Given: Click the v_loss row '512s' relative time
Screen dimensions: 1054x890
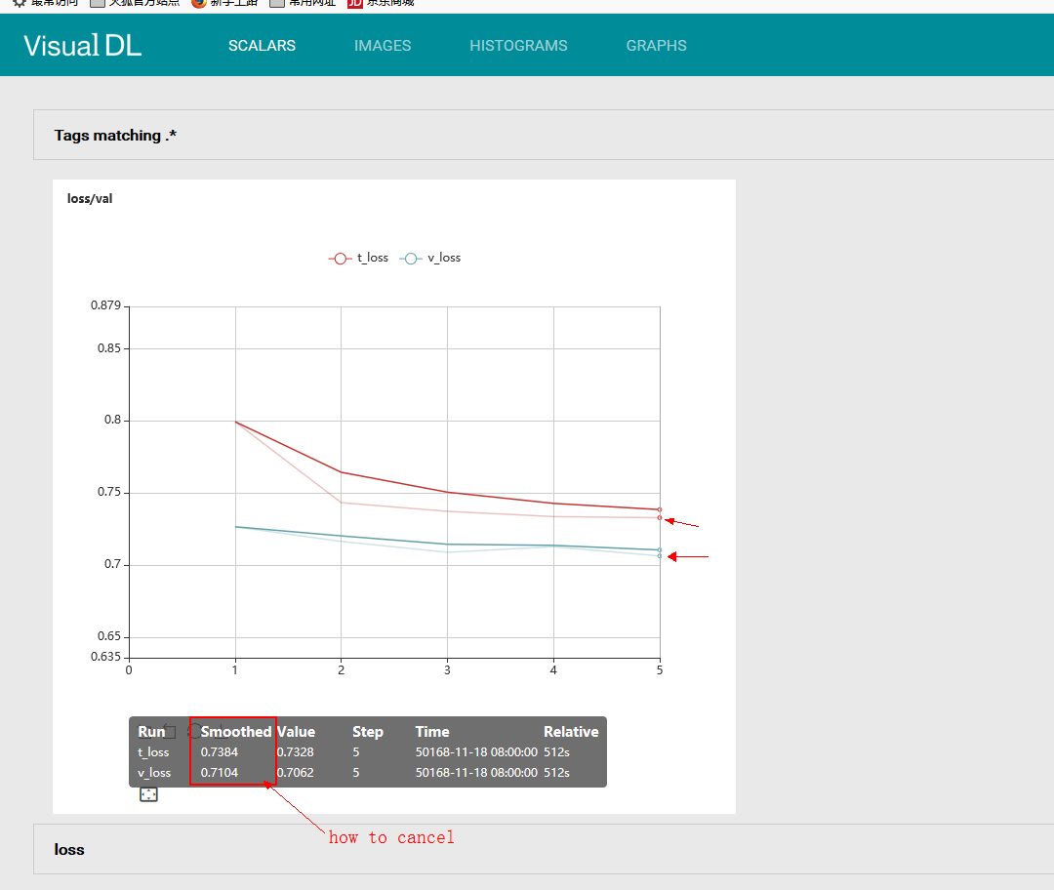Looking at the screenshot, I should click(x=556, y=772).
